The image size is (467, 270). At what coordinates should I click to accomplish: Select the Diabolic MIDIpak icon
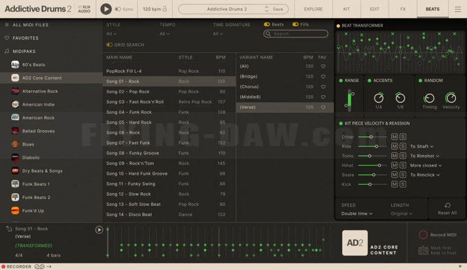click(x=15, y=157)
